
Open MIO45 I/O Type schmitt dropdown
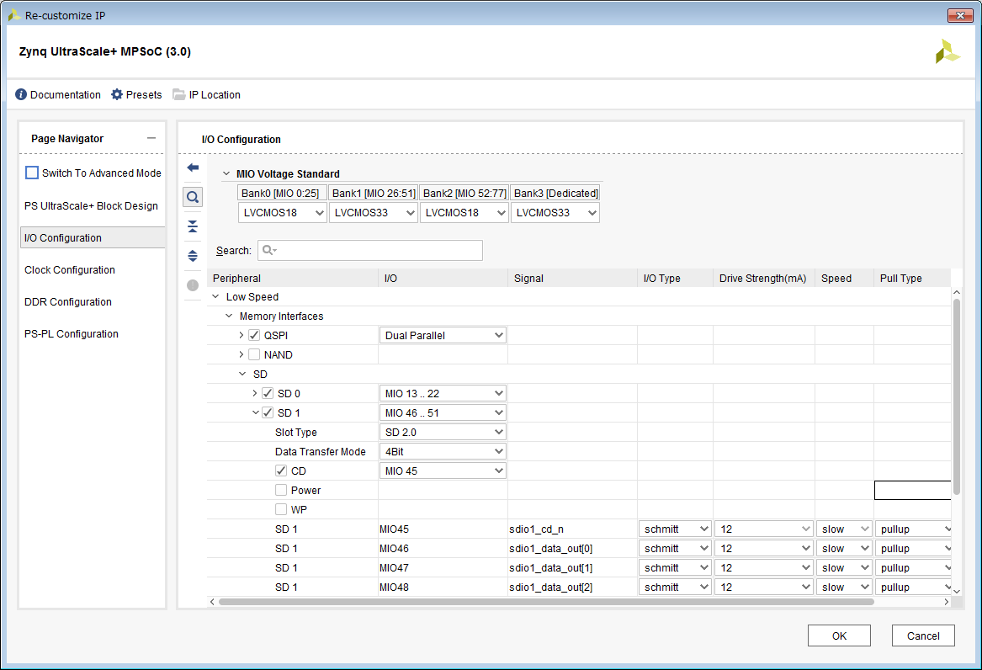point(675,529)
